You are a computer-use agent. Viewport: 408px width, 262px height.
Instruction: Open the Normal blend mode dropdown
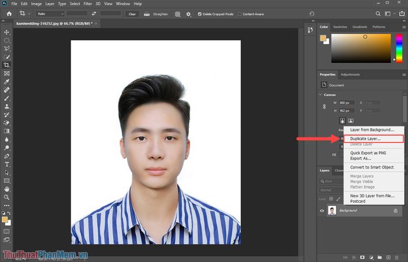(330, 190)
